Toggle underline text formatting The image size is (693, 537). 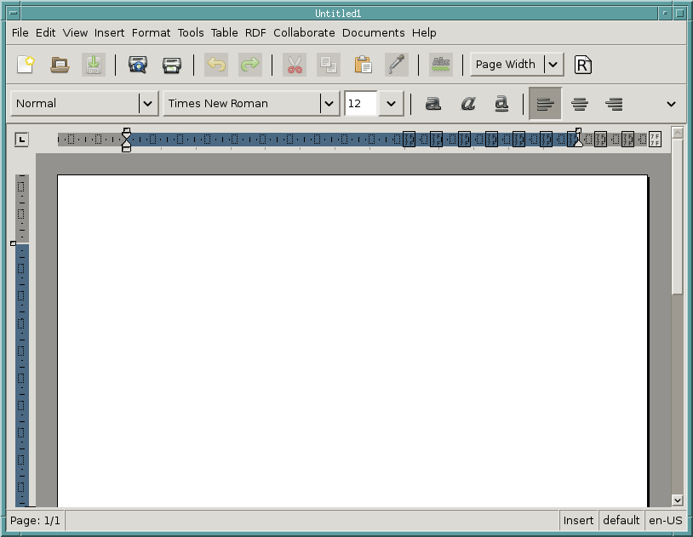click(x=501, y=104)
